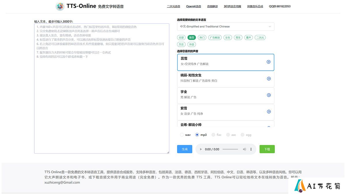Viewport: 346px width, 194px height.
Task: Select aac output format
Action: point(228,135)
